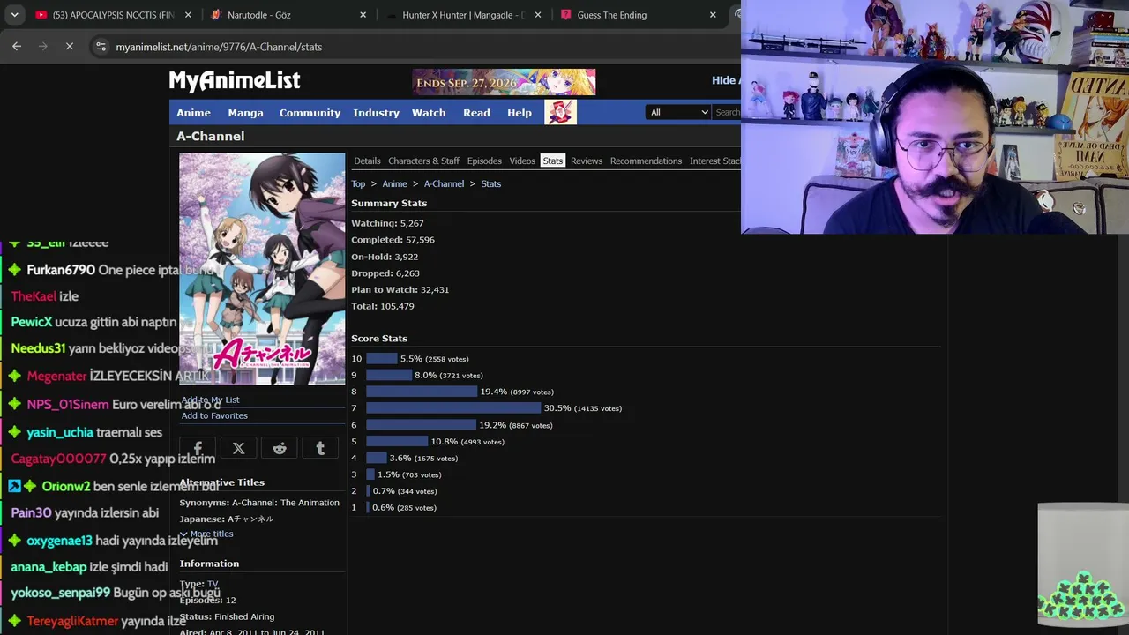Switch to the Videos tab
The width and height of the screenshot is (1129, 635).
(x=522, y=161)
